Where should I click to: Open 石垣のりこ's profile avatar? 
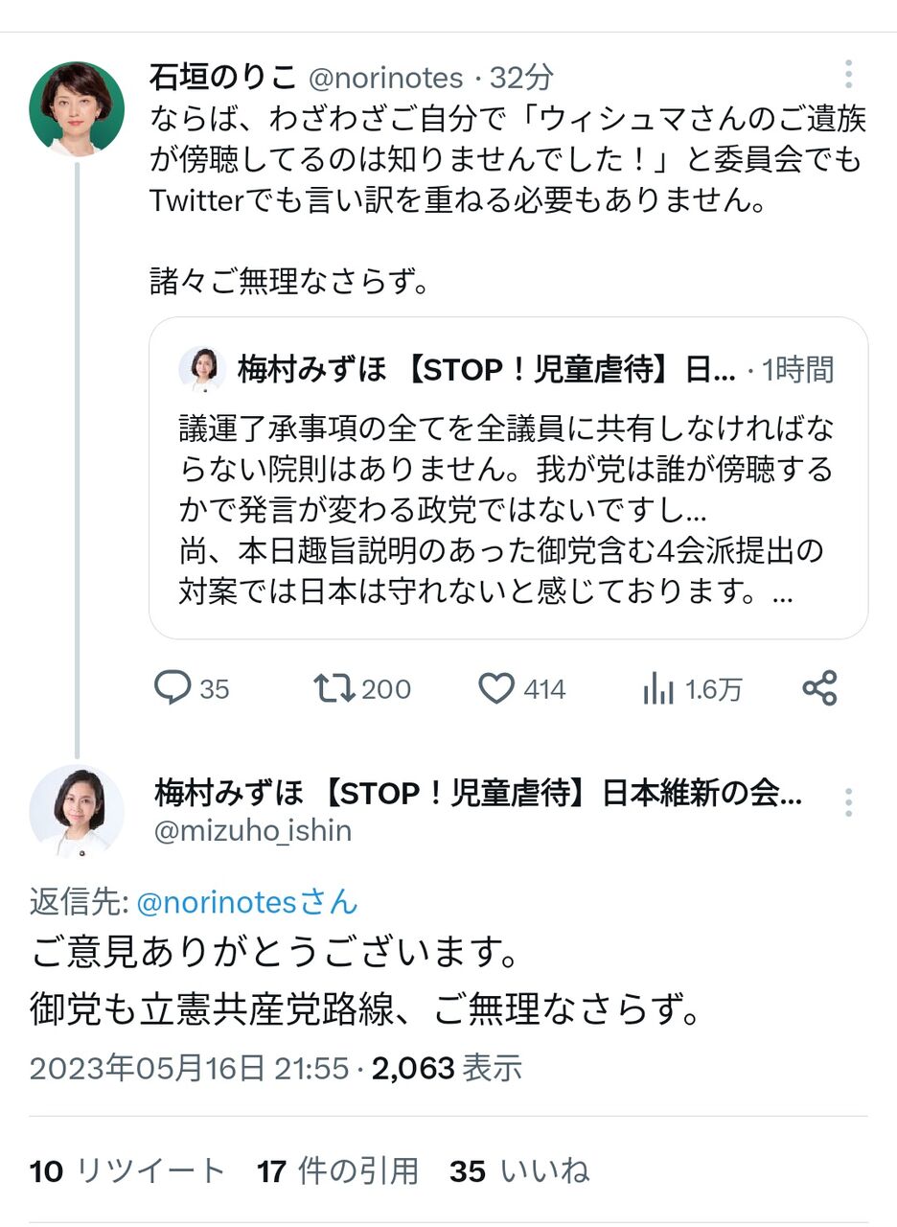coord(77,108)
